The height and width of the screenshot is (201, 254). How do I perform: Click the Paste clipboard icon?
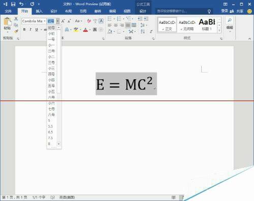click(x=7, y=21)
